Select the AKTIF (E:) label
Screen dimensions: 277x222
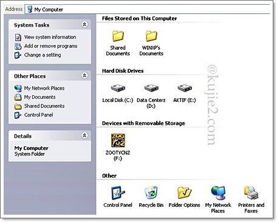point(185,100)
